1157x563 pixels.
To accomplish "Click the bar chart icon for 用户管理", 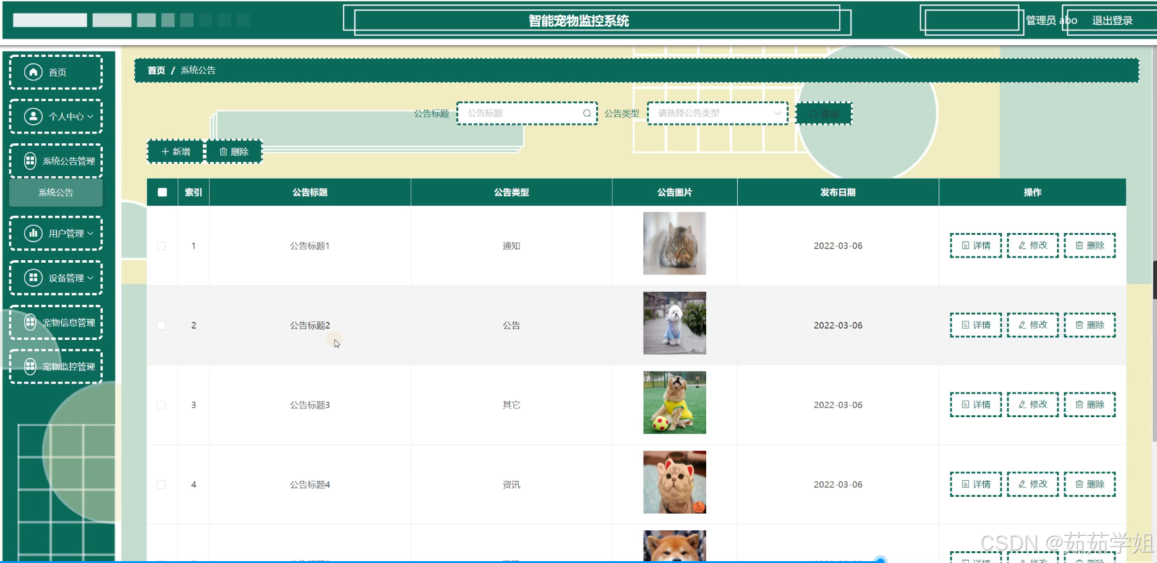I will click(x=33, y=233).
